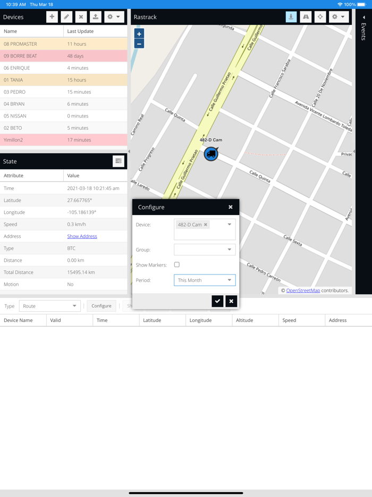The height and width of the screenshot is (497, 372).
Task: Select device Yimillon2
Action: tap(64, 140)
